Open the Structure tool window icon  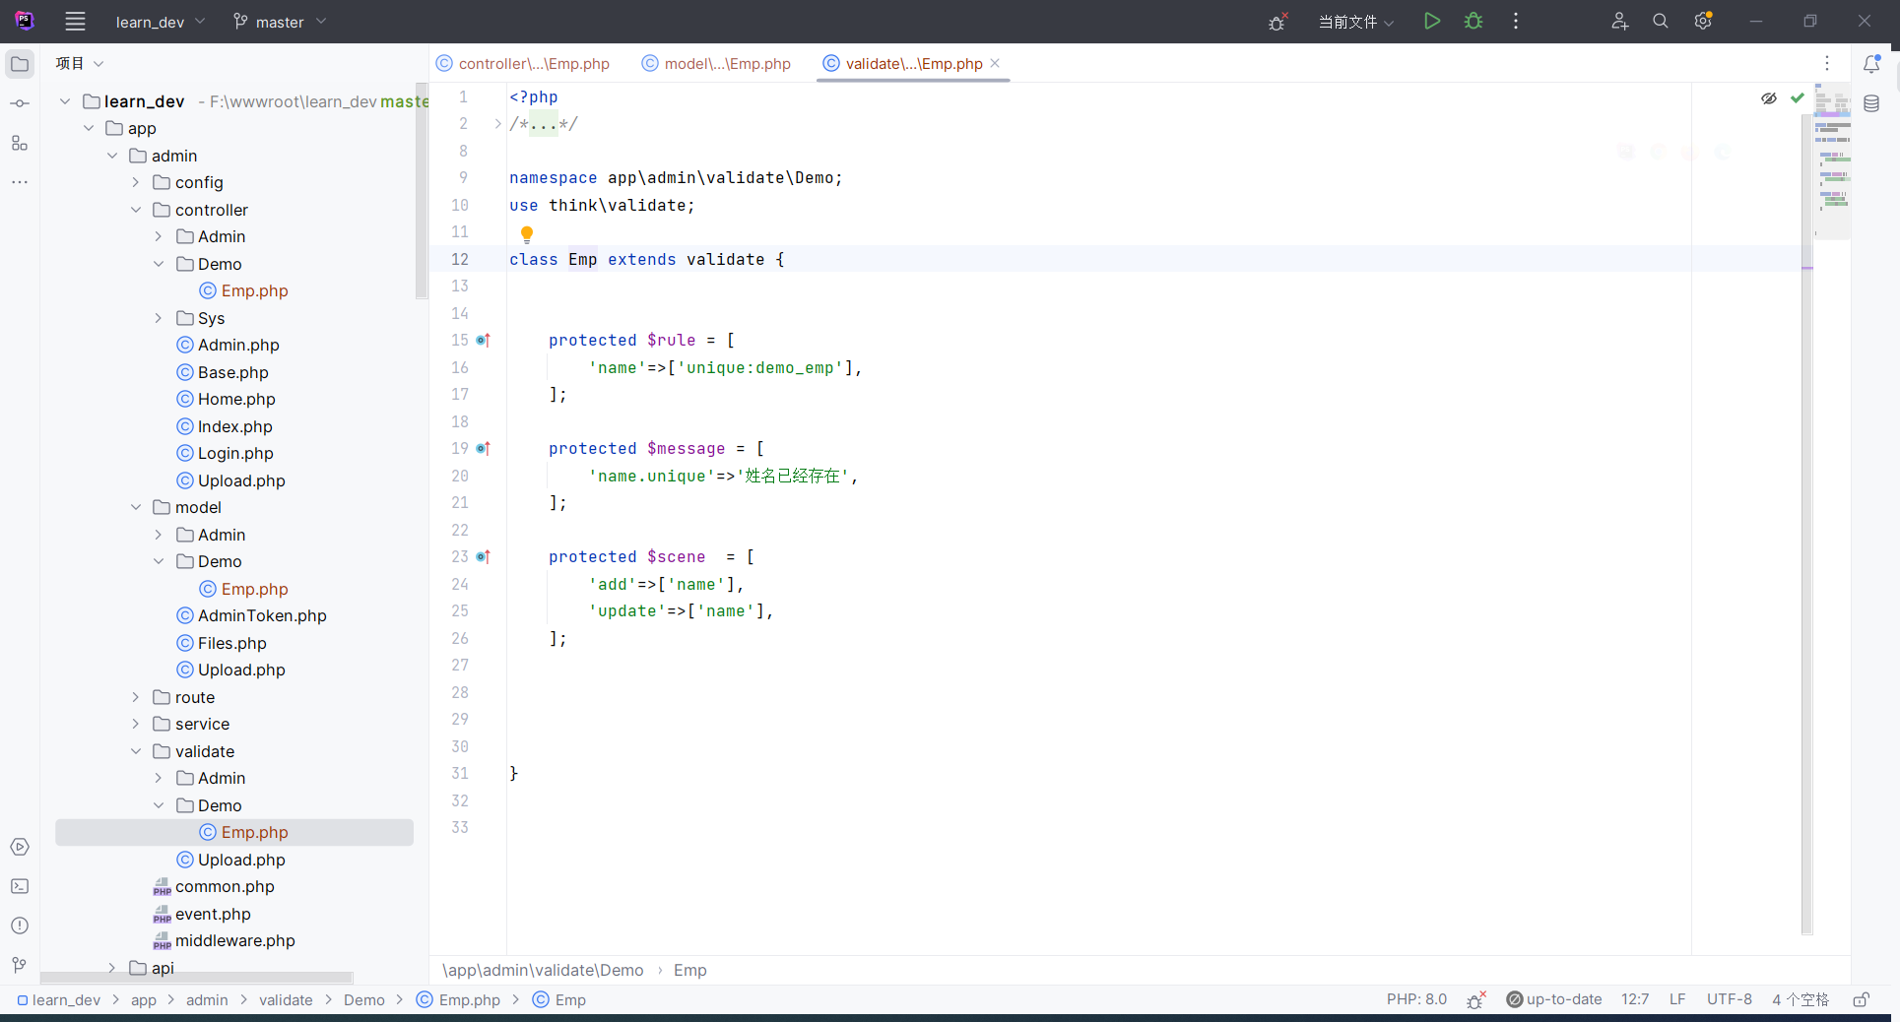click(x=20, y=143)
